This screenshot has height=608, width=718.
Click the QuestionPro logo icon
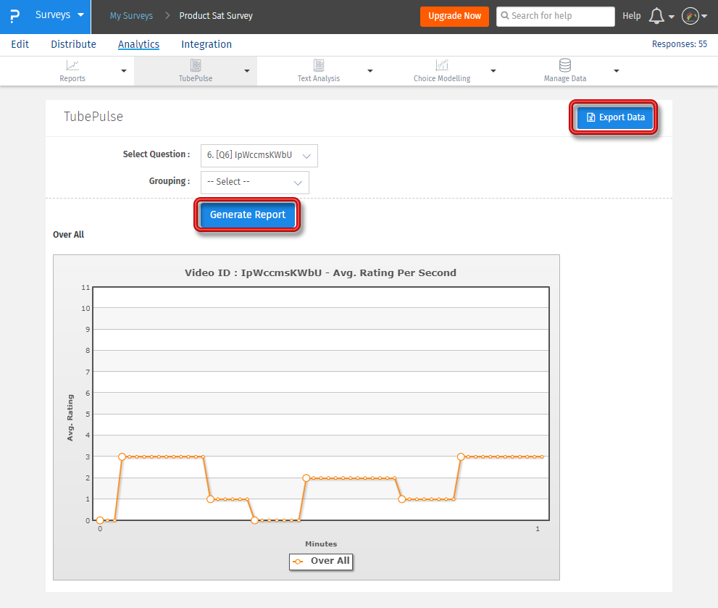(14, 16)
